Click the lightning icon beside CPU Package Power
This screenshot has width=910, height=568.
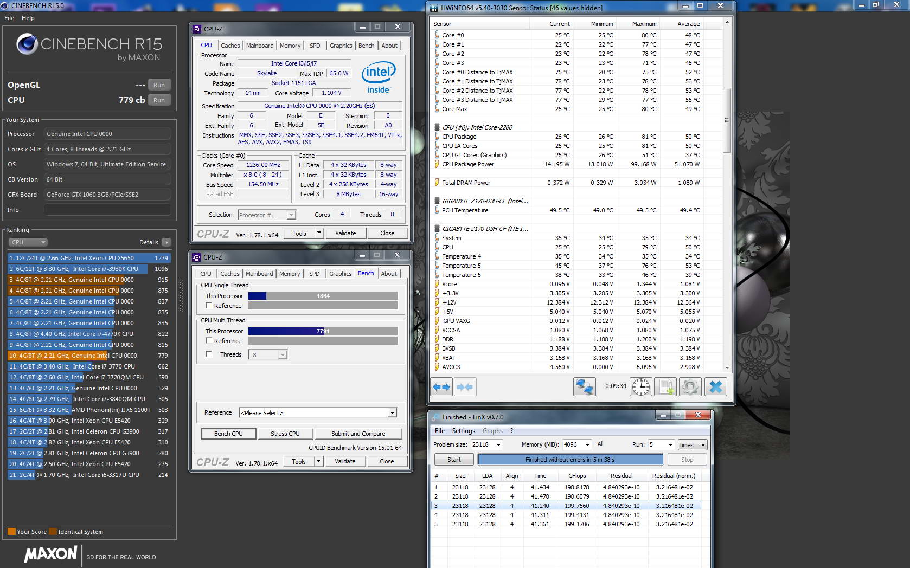tap(437, 164)
